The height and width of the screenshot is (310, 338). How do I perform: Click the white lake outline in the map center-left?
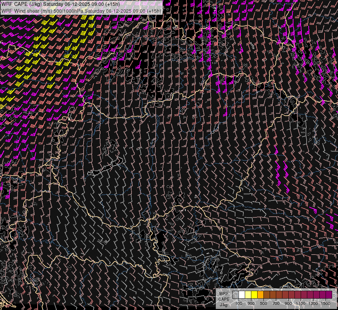(105, 167)
